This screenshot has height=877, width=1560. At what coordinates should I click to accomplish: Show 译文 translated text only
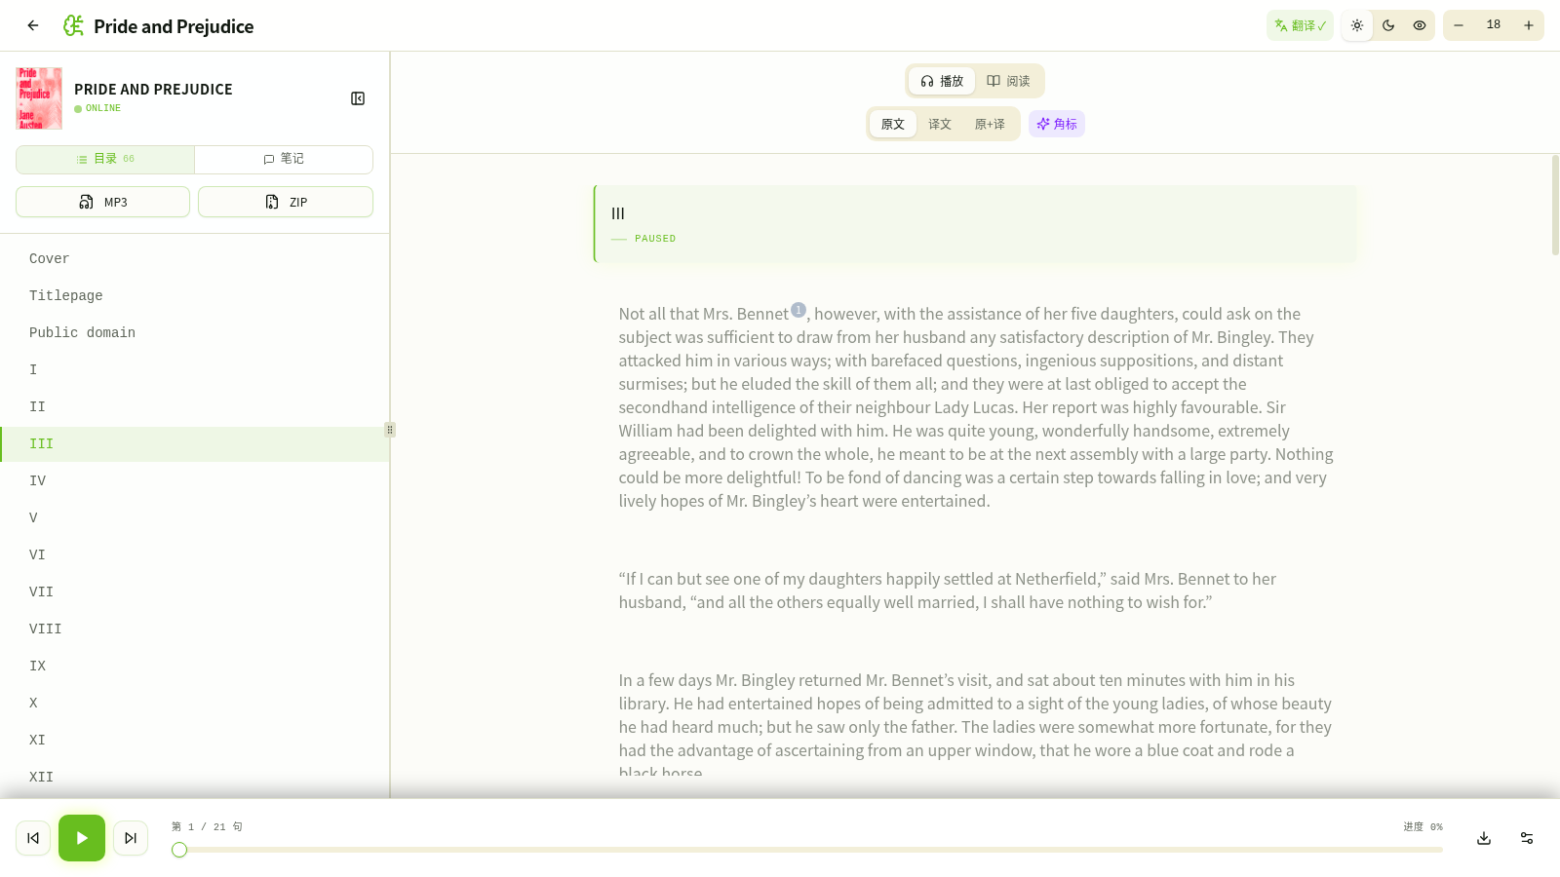[x=940, y=124]
